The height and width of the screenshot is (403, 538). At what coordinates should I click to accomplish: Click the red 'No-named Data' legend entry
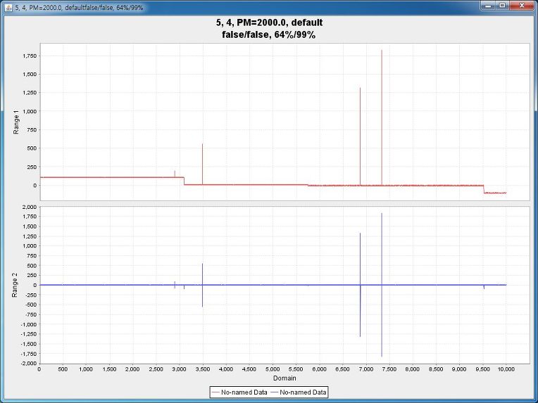(239, 392)
